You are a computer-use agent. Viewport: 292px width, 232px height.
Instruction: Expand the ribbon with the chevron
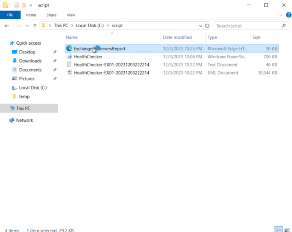(x=281, y=15)
